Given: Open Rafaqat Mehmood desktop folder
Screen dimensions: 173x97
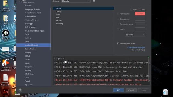Looking at the screenshot, I should tap(6, 6).
